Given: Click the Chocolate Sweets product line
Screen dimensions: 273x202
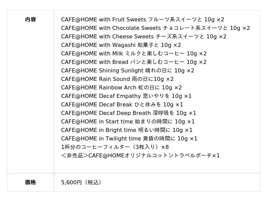Looking at the screenshot, I should pos(155,28).
